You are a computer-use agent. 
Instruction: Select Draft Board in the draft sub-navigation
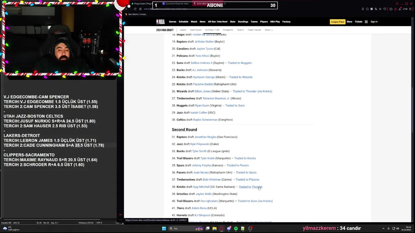click(196, 30)
